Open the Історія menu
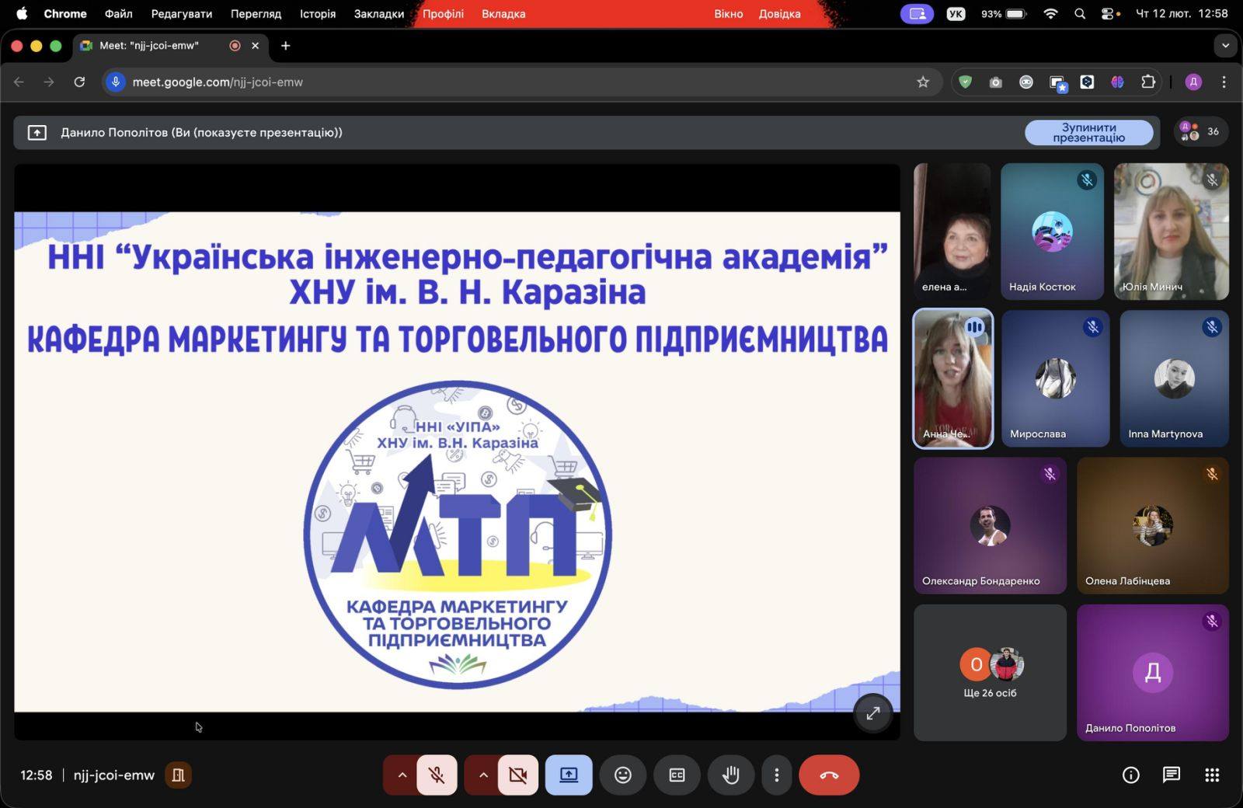The image size is (1243, 808). (x=318, y=14)
